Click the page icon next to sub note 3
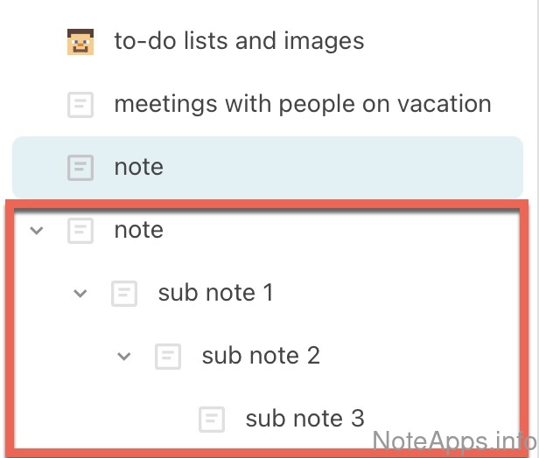The width and height of the screenshot is (539, 458). (212, 419)
